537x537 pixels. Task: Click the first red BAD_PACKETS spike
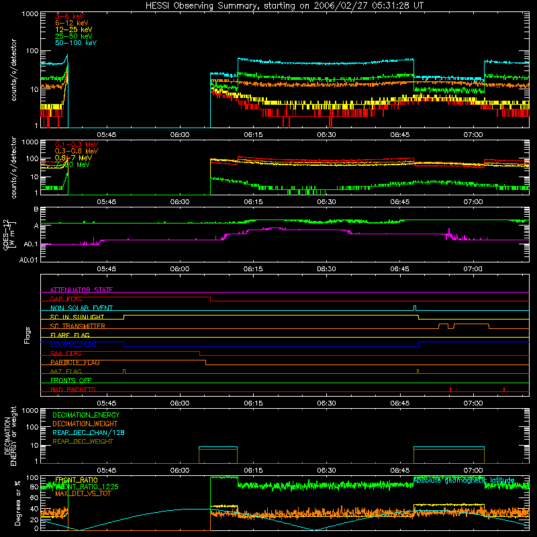pos(450,389)
